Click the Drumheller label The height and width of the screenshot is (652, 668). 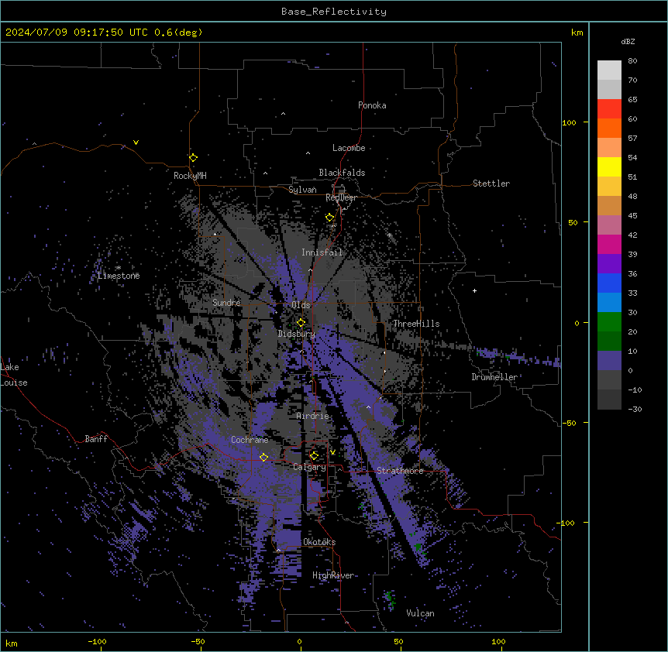pyautogui.click(x=494, y=377)
